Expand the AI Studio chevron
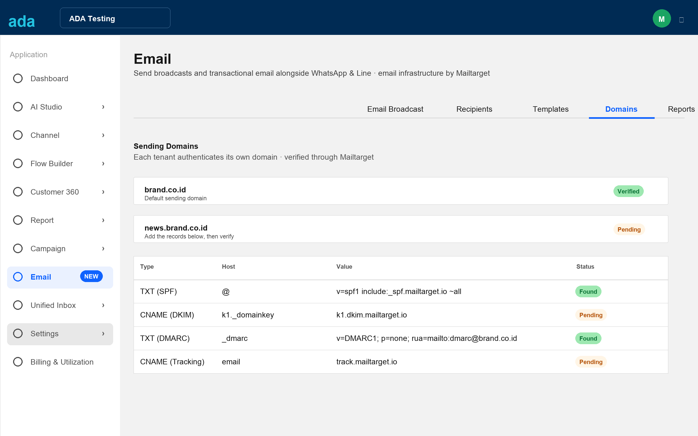 pos(103,107)
